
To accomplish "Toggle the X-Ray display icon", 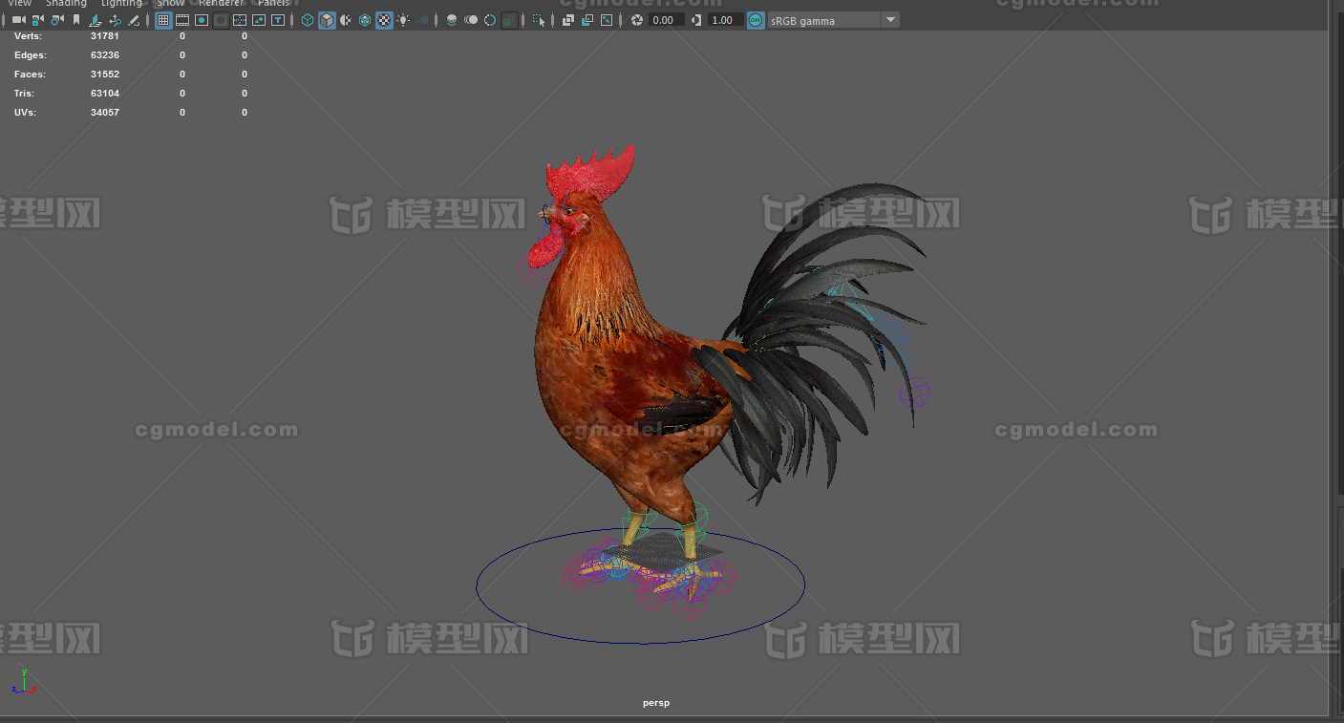I will (568, 20).
